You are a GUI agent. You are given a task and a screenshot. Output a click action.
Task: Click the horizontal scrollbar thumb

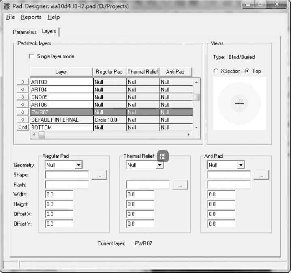pyautogui.click(x=42, y=135)
